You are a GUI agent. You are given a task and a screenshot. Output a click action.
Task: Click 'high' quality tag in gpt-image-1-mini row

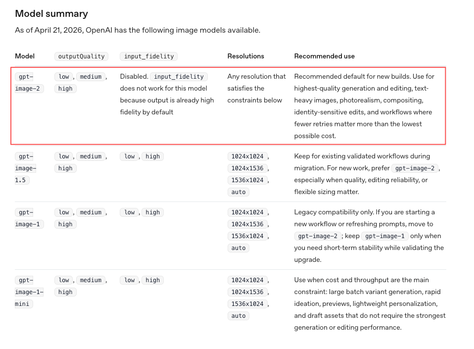(65, 292)
